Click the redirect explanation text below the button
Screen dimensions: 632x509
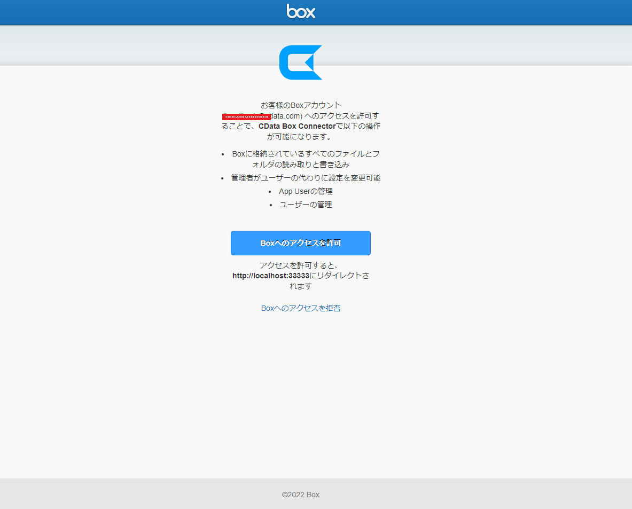pos(301,275)
